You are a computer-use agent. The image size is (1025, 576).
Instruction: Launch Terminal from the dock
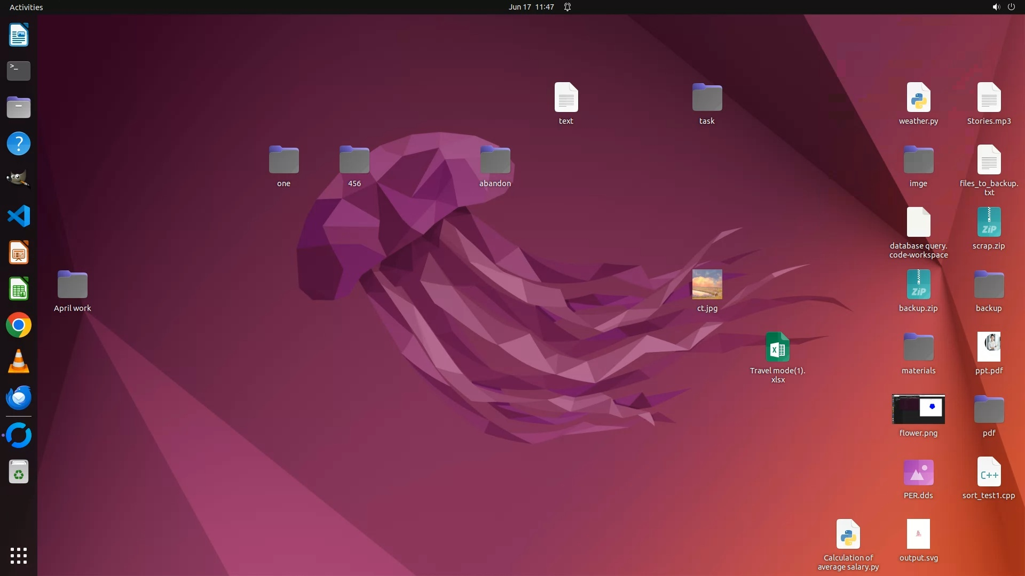(19, 71)
